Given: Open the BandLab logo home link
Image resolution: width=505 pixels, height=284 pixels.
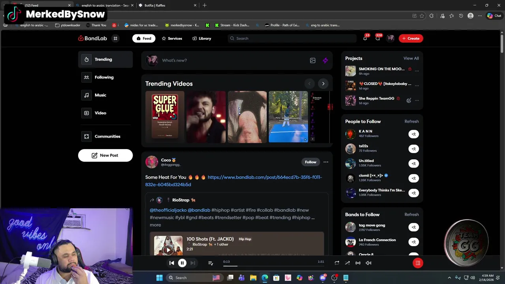Looking at the screenshot, I should [x=92, y=38].
